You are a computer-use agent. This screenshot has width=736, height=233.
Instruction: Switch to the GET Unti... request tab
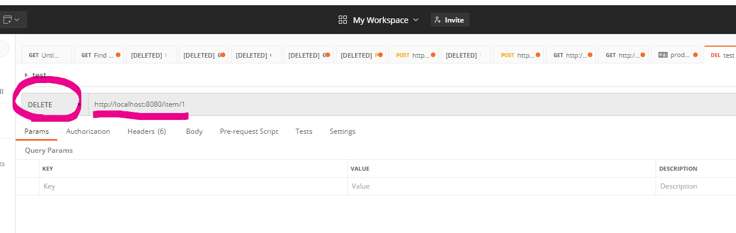46,55
